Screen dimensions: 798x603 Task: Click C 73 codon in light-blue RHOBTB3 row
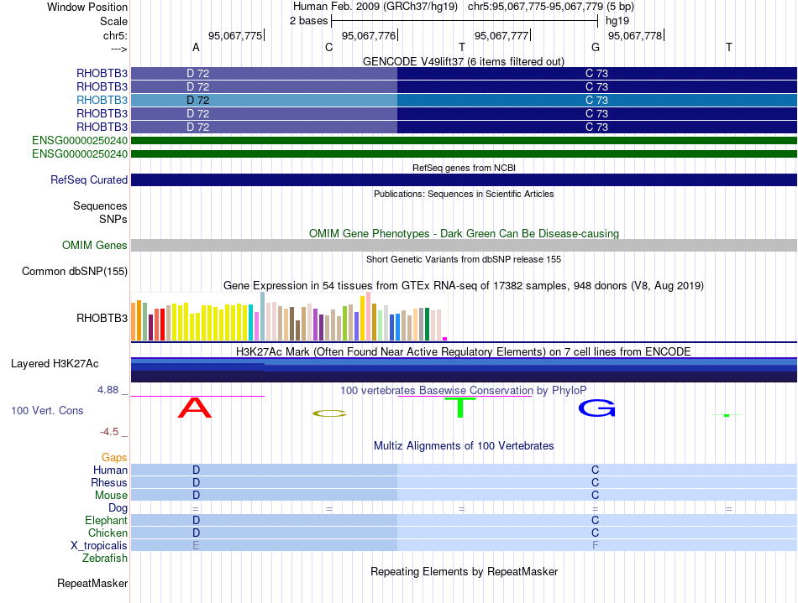coord(596,100)
